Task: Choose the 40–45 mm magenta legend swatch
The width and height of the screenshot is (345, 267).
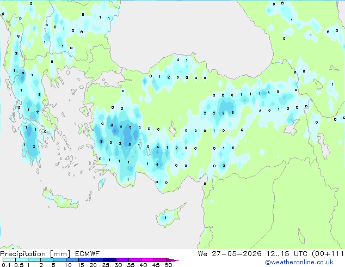Action: tap(147, 260)
